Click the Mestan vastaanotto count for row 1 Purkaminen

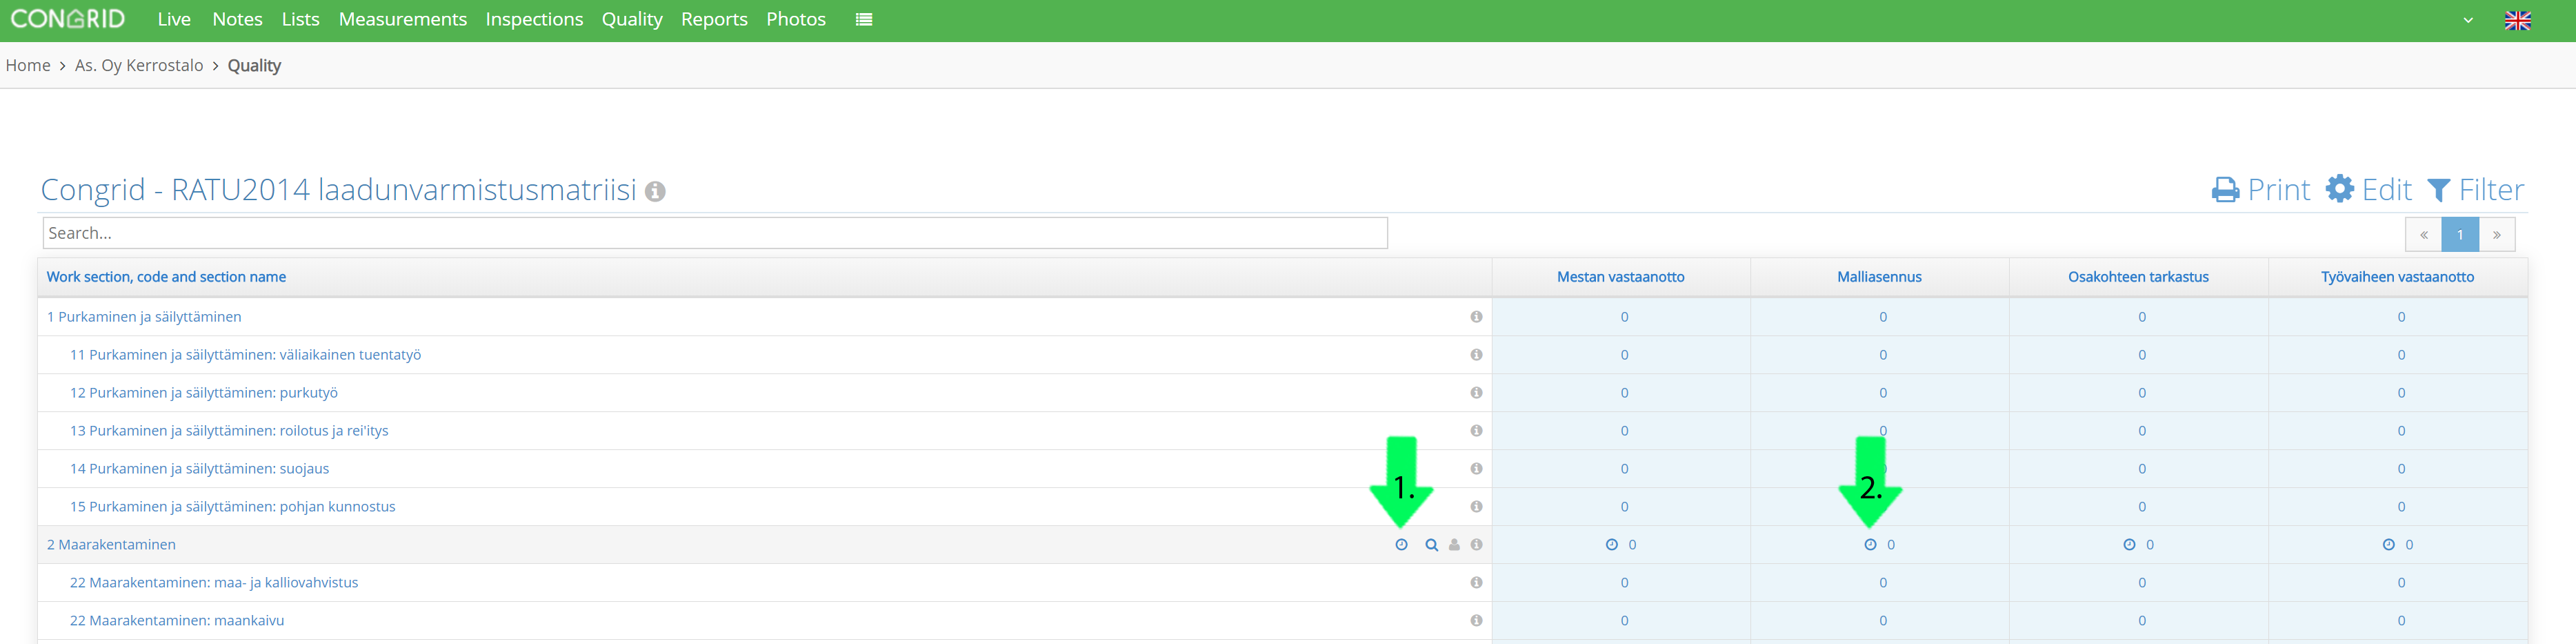[x=1624, y=317]
